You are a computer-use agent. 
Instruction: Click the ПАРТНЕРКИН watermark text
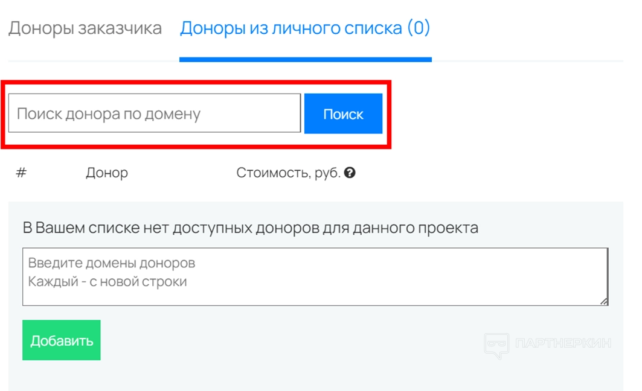[x=563, y=343]
